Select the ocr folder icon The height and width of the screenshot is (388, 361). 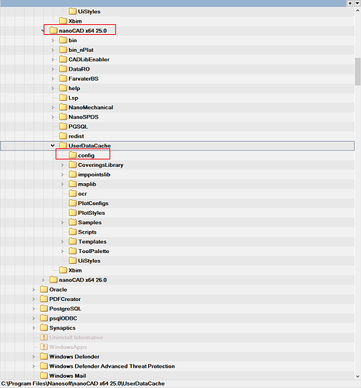(x=73, y=193)
